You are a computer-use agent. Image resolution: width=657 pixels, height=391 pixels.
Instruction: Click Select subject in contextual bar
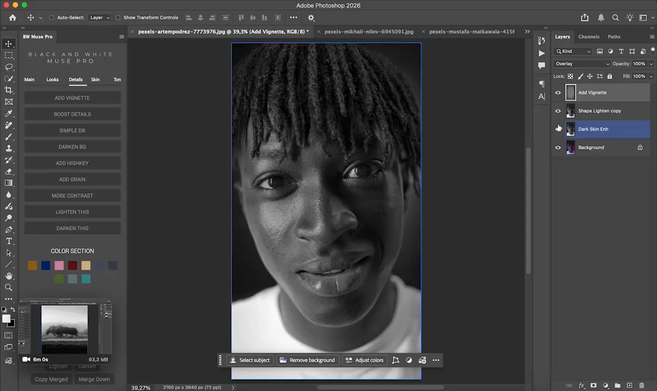(x=250, y=360)
